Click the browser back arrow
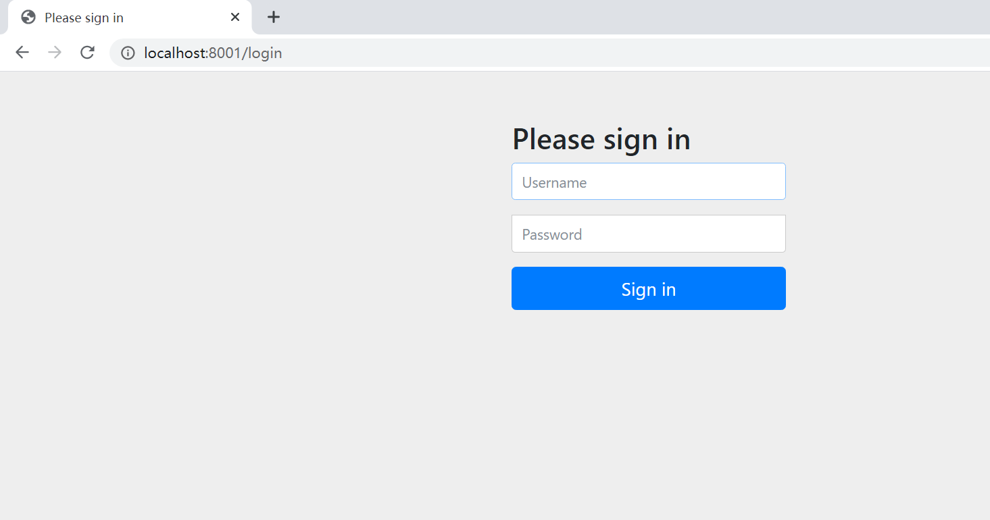This screenshot has height=520, width=990. 22,53
